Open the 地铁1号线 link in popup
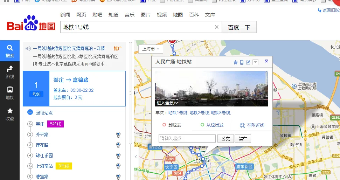 click(x=178, y=113)
